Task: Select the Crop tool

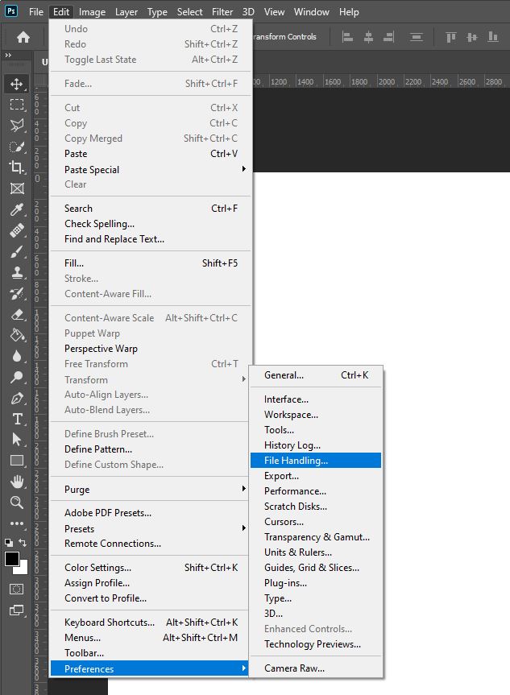Action: point(16,168)
